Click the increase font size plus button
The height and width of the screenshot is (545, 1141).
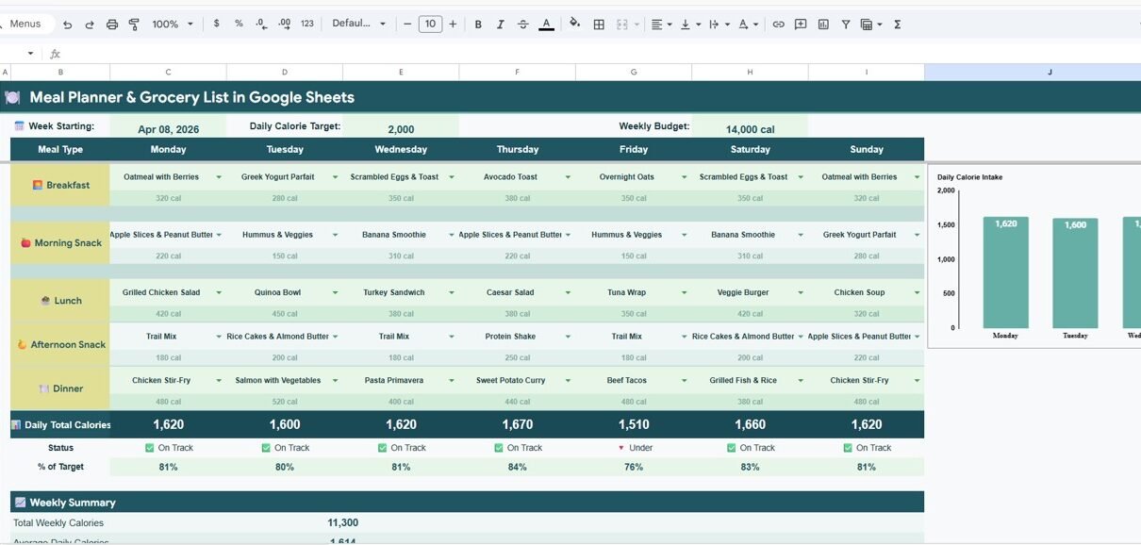pos(453,25)
